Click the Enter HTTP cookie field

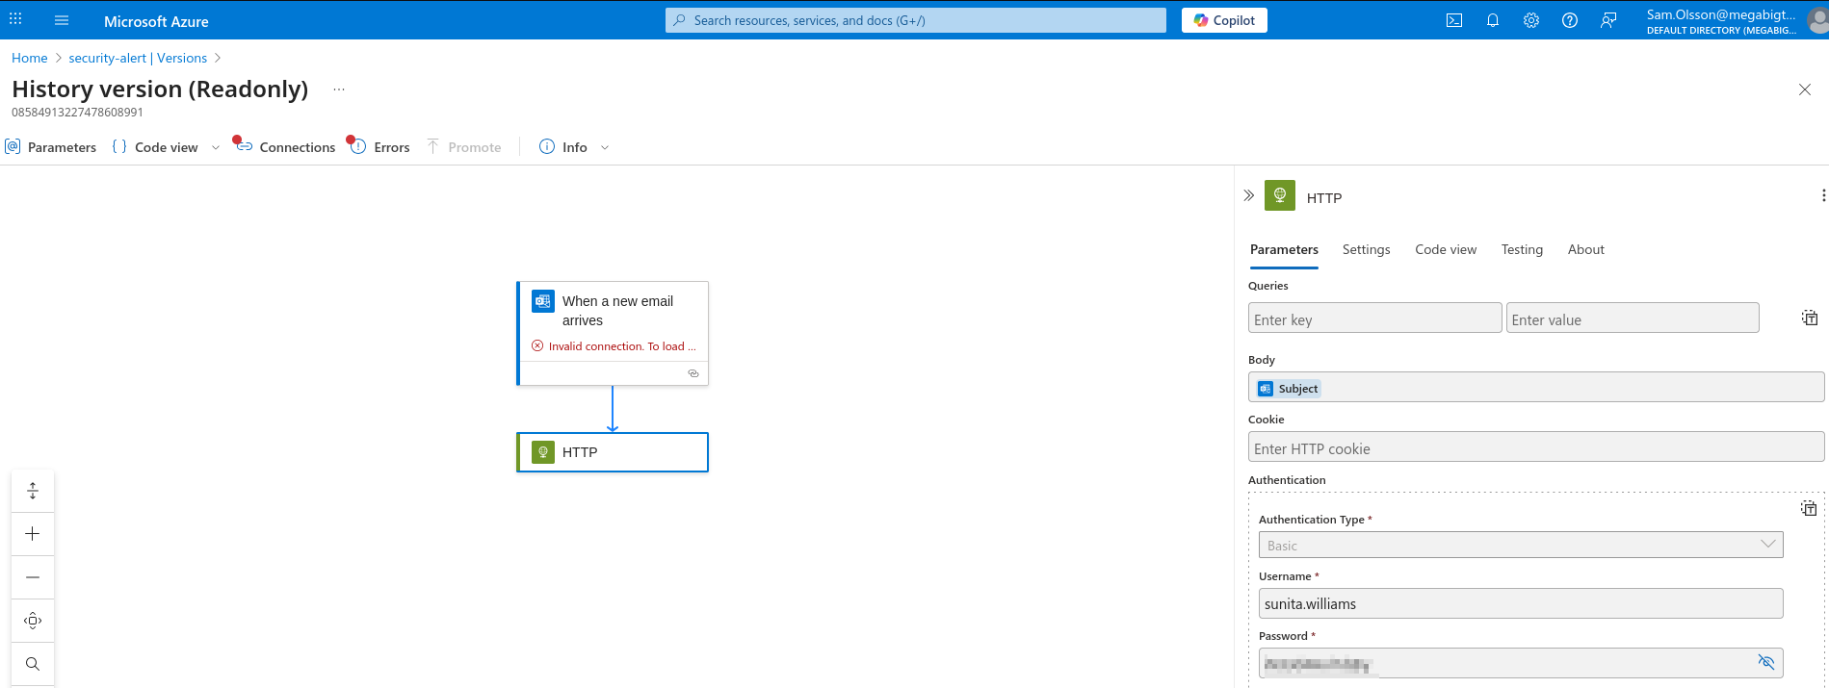click(1536, 446)
